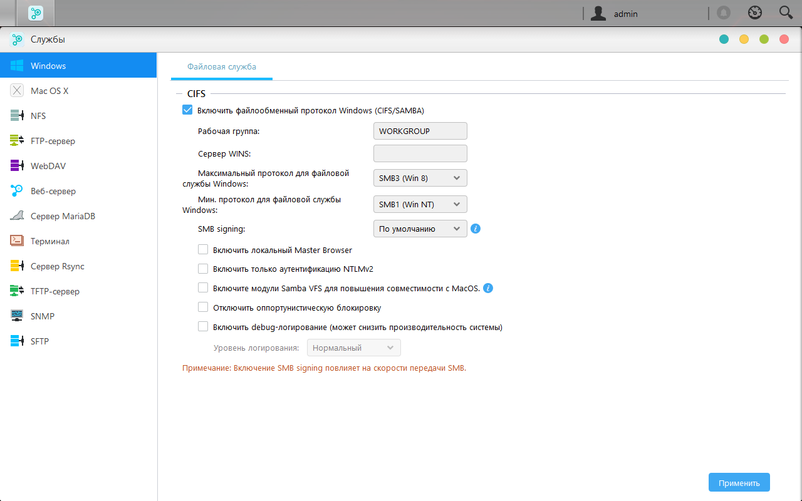
Task: Open the Services app icon in top taskbar
Action: tap(37, 13)
